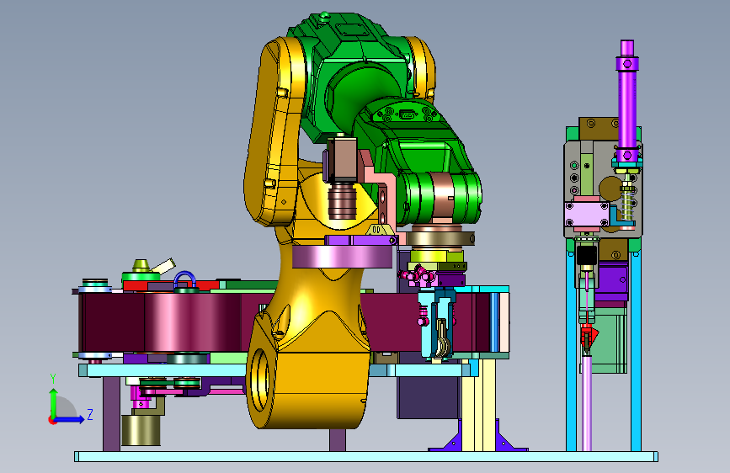The height and width of the screenshot is (473, 730).
Task: Pick the blue U-shaped handle on the conveyor
Action: (185, 280)
